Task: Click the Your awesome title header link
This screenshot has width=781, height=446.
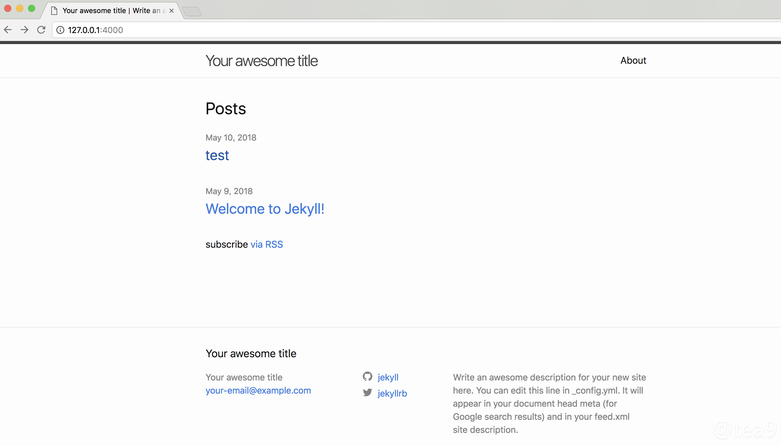Action: point(261,61)
